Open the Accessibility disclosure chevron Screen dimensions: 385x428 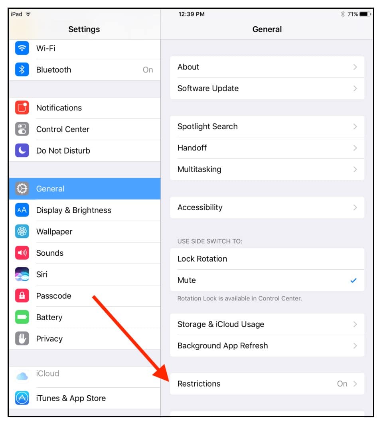[355, 207]
